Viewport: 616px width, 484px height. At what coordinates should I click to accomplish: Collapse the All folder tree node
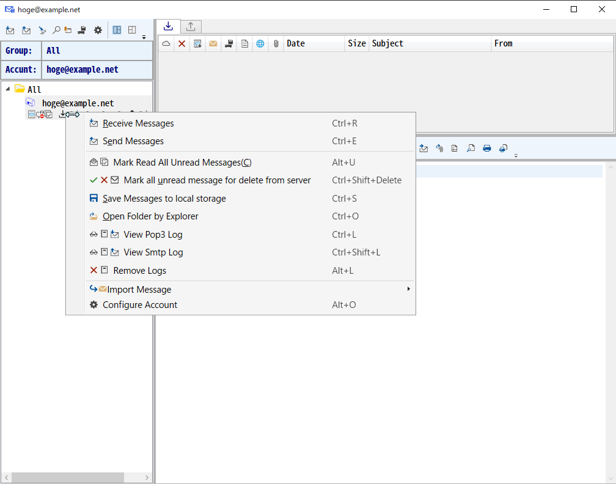coord(7,89)
